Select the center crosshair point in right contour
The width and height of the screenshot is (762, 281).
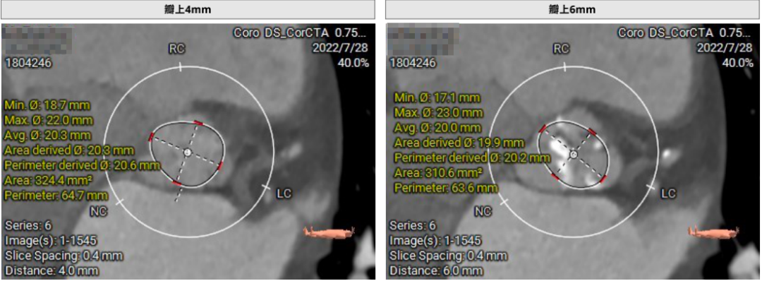pyautogui.click(x=574, y=155)
